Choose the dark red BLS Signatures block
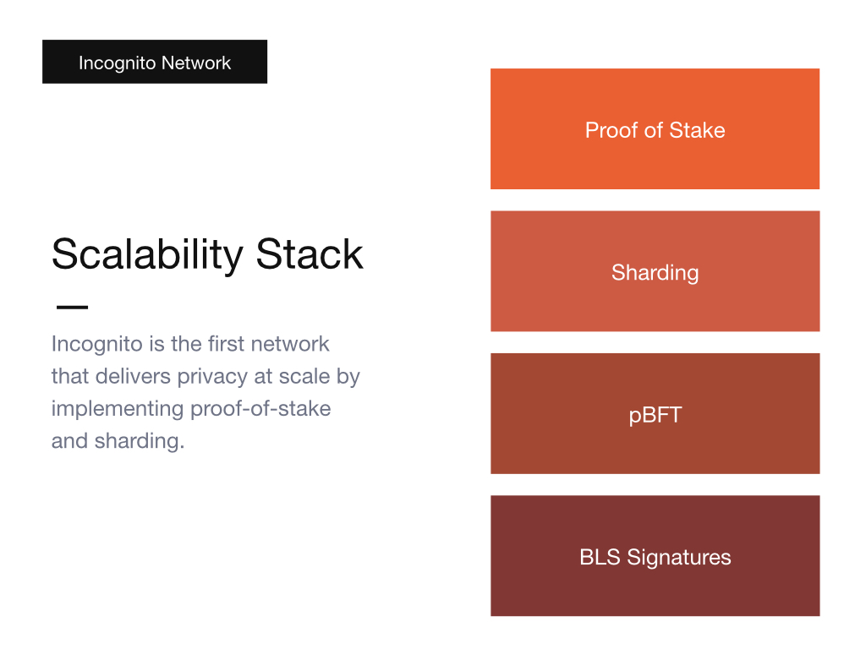The height and width of the screenshot is (649, 866). coord(655,556)
